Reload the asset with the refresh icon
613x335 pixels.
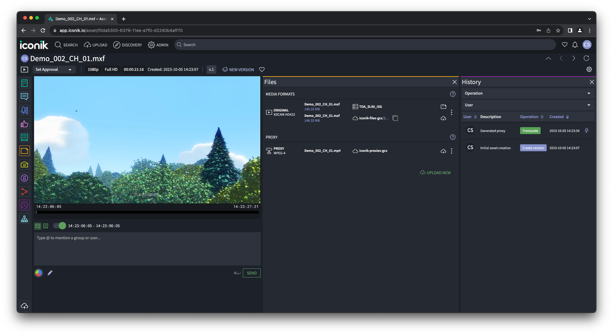pos(586,58)
